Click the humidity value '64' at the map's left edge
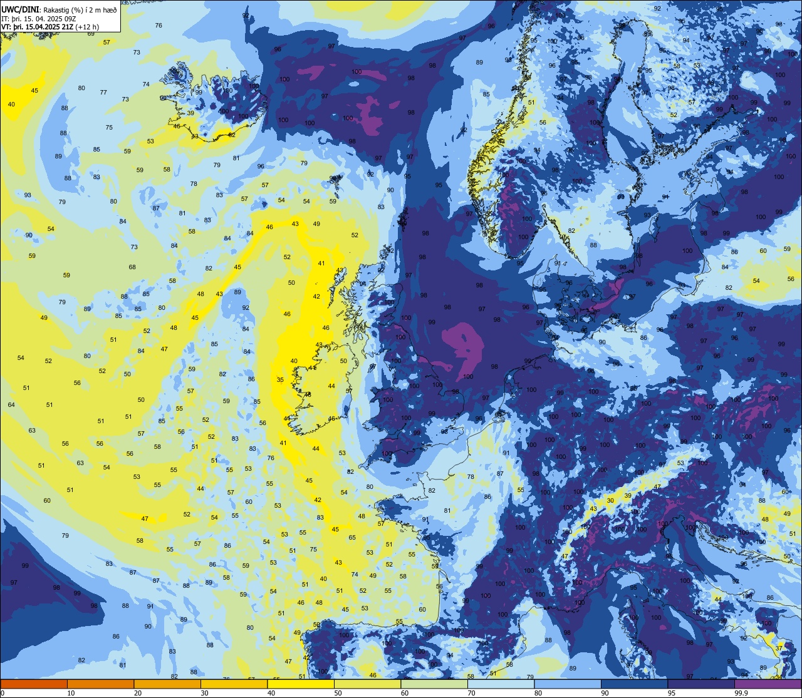 [11, 404]
